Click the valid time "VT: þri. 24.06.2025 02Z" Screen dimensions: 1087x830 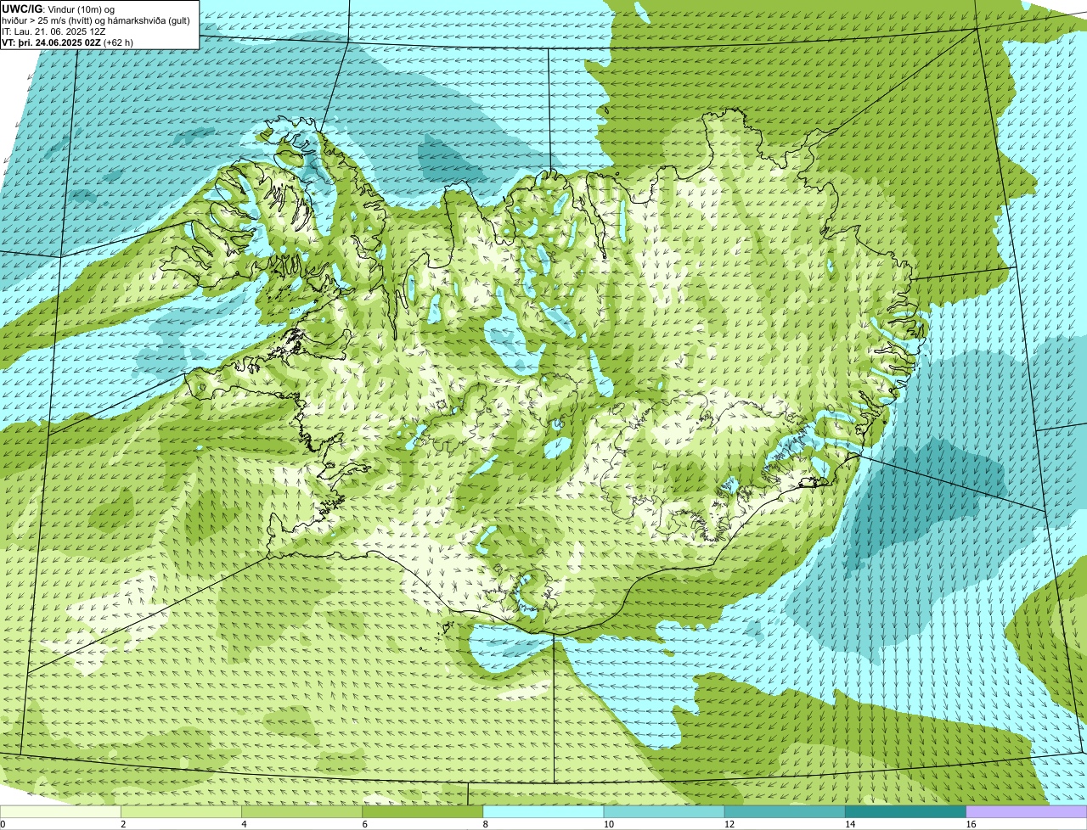tap(51, 42)
